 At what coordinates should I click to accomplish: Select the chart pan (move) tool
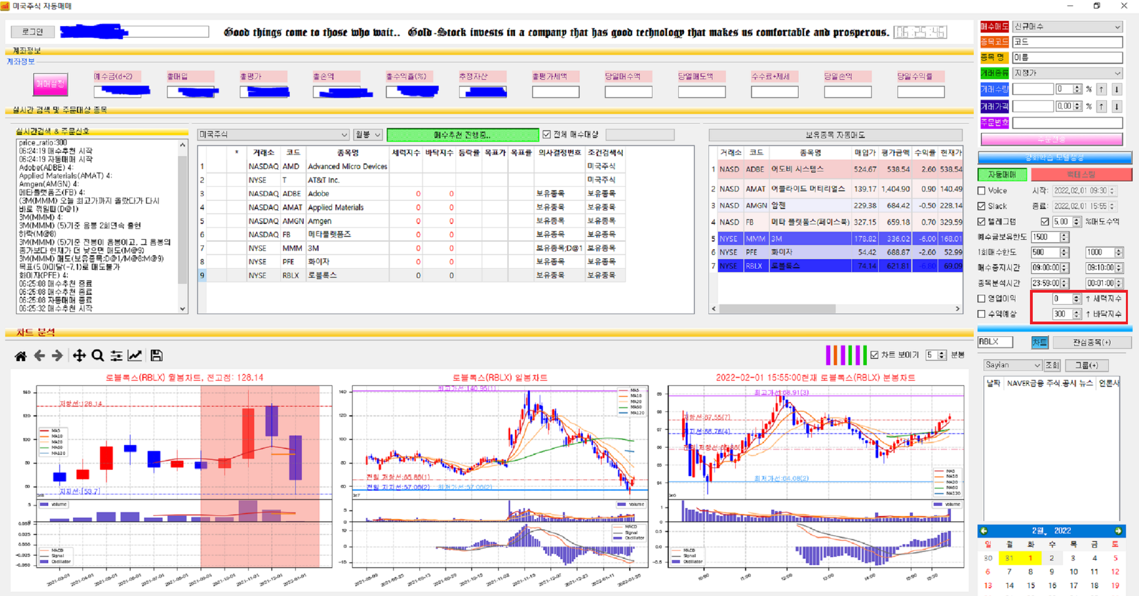tap(79, 356)
